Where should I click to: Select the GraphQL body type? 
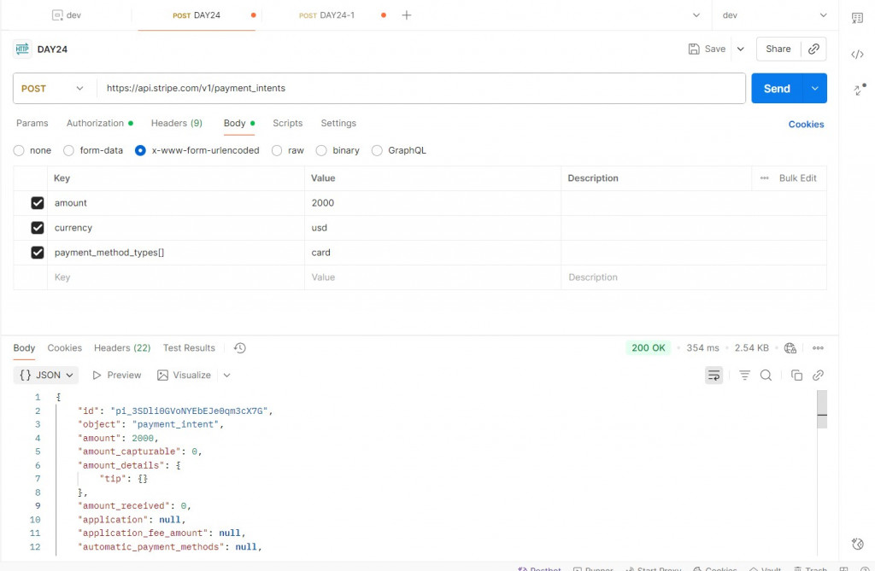[x=377, y=150]
